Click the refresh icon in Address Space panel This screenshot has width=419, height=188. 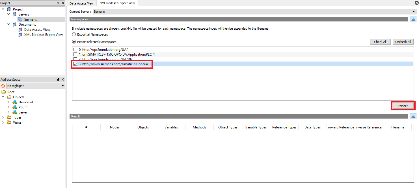tap(3, 86)
